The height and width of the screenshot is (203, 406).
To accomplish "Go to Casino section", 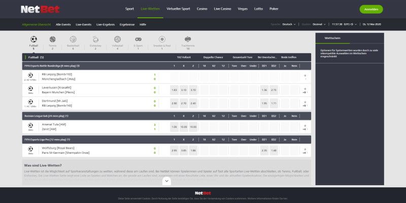I will click(x=202, y=9).
